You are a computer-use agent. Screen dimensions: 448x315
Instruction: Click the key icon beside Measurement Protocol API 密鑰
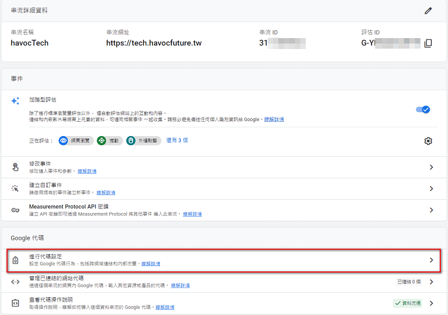point(16,210)
